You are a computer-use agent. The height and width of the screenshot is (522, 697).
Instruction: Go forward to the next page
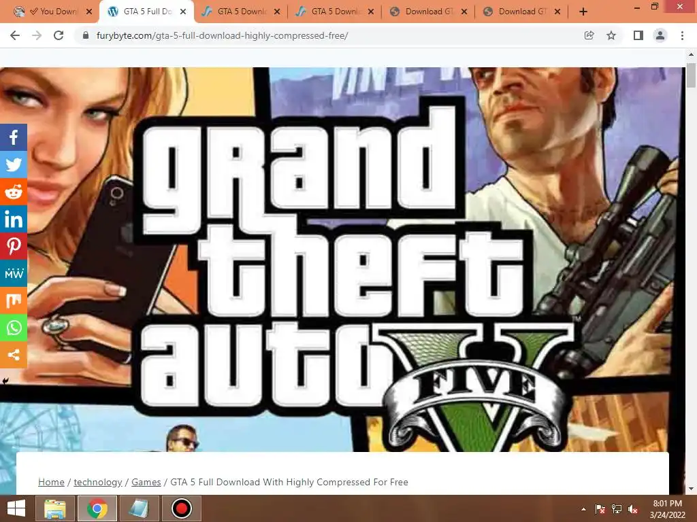[x=37, y=35]
